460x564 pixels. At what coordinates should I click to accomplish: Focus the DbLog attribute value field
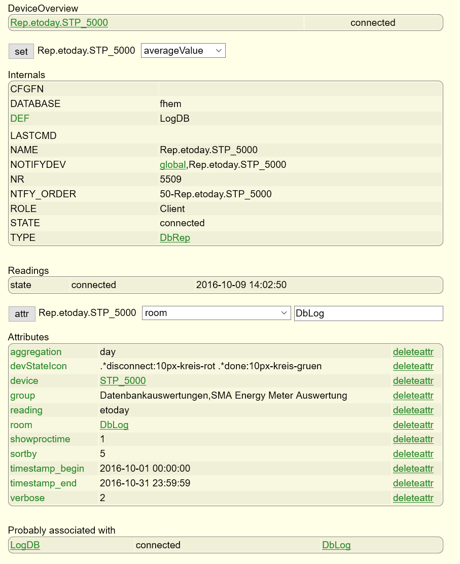pos(368,313)
